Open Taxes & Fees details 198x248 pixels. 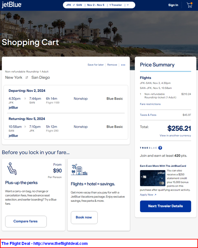click(148, 115)
